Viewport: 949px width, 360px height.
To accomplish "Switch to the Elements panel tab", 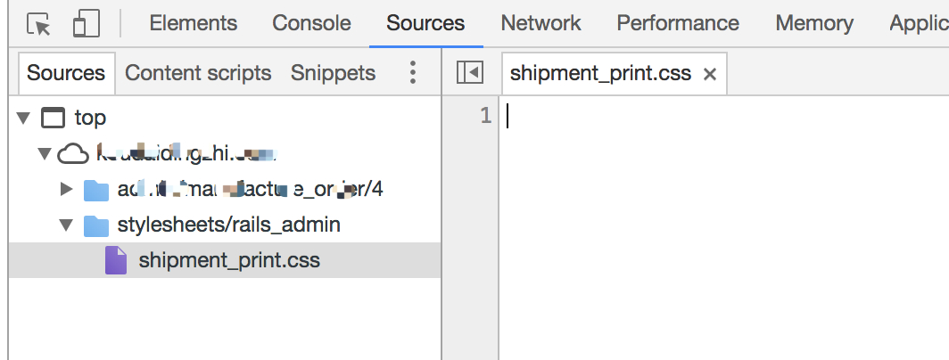I will [x=193, y=23].
